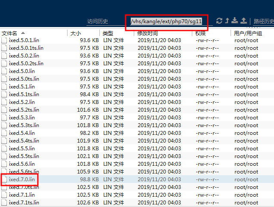Click the file icon of ixed.7.0.lin
274x207 pixels.
4,180
